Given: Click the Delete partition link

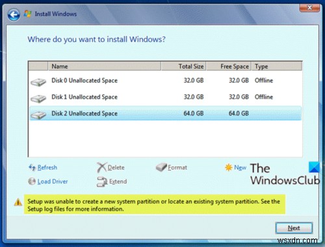Looking at the screenshot, I should tap(116, 167).
